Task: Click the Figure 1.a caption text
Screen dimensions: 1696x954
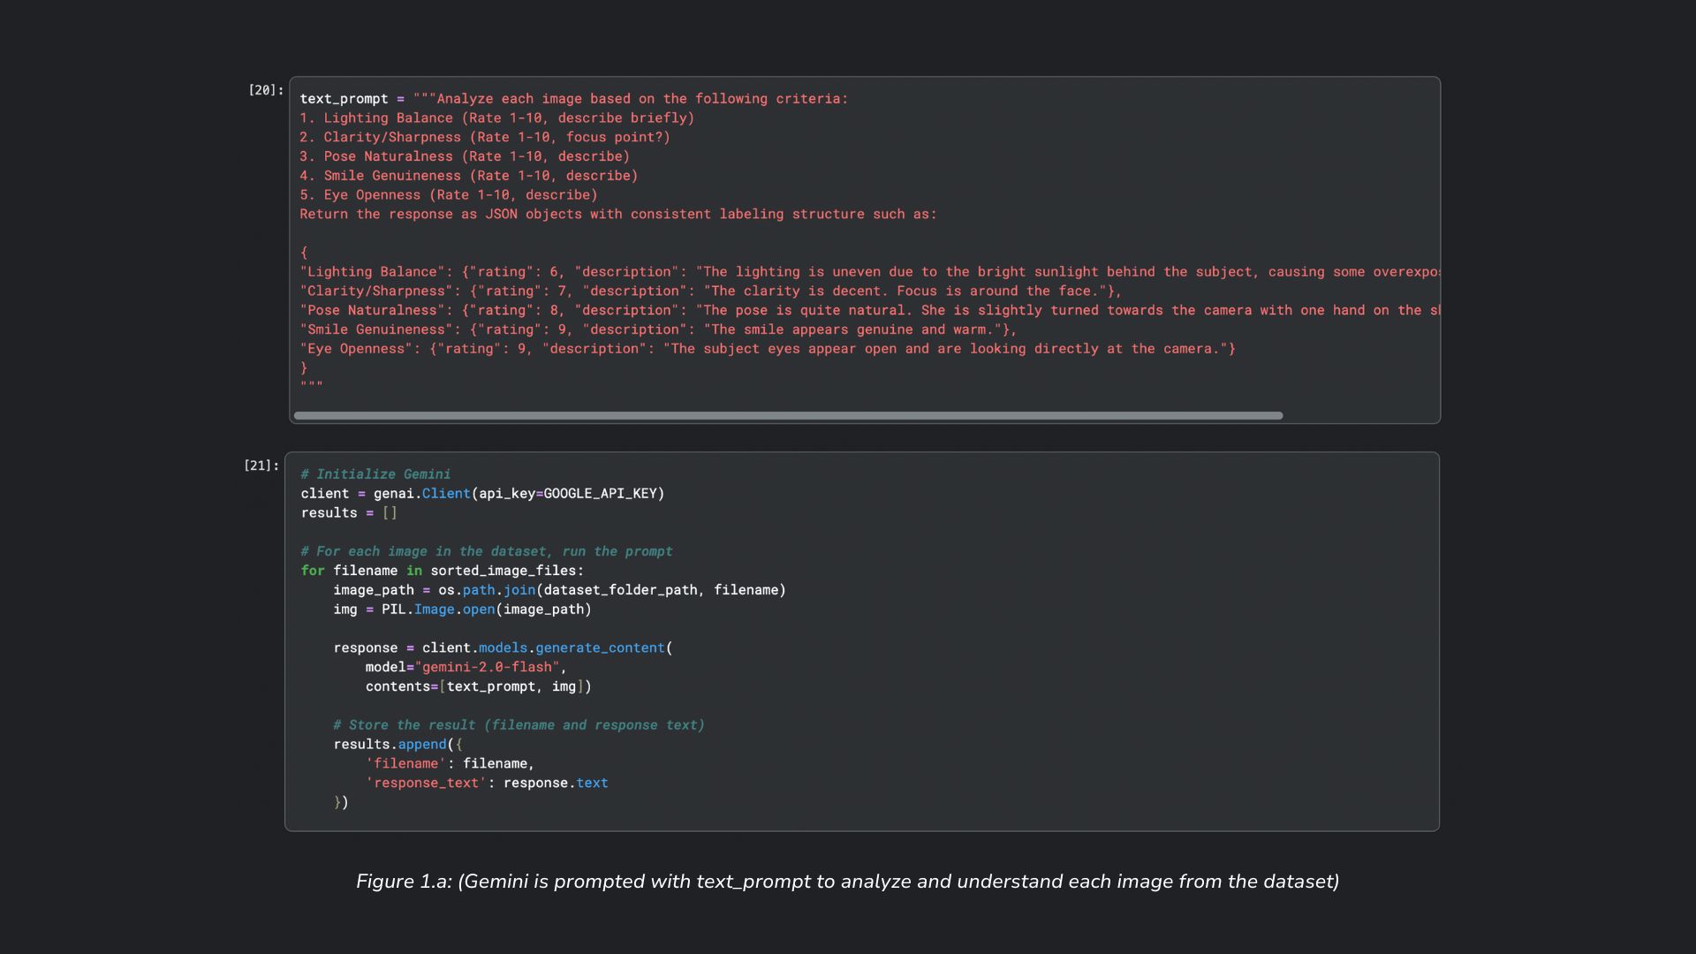Action: [x=847, y=882]
